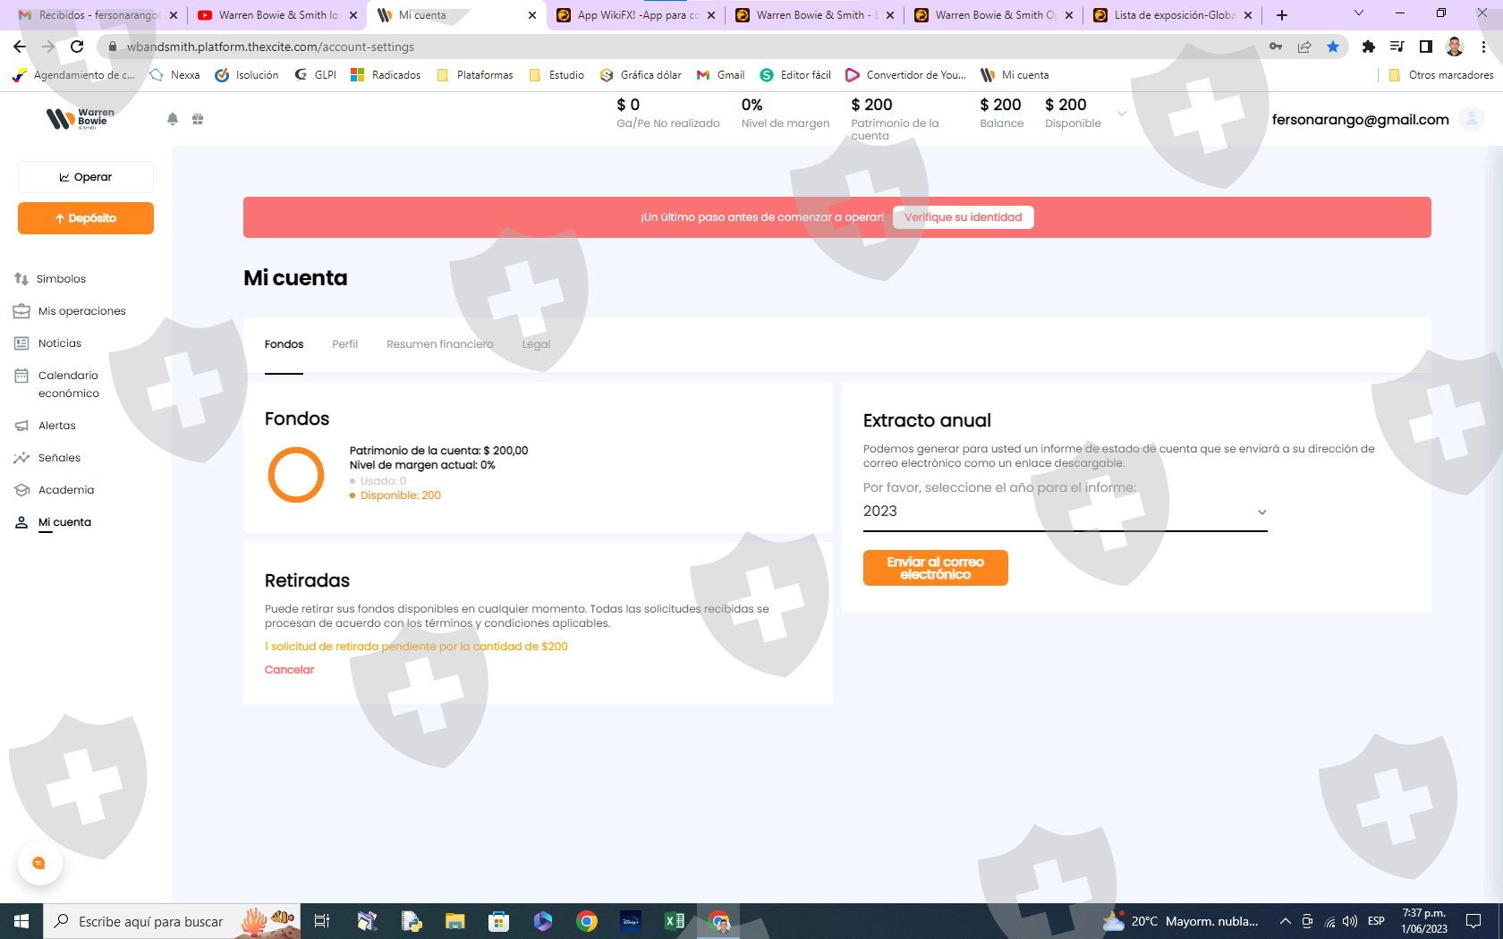The height and width of the screenshot is (939, 1503).
Task: Open the saved passwords key icon
Action: (x=1276, y=47)
